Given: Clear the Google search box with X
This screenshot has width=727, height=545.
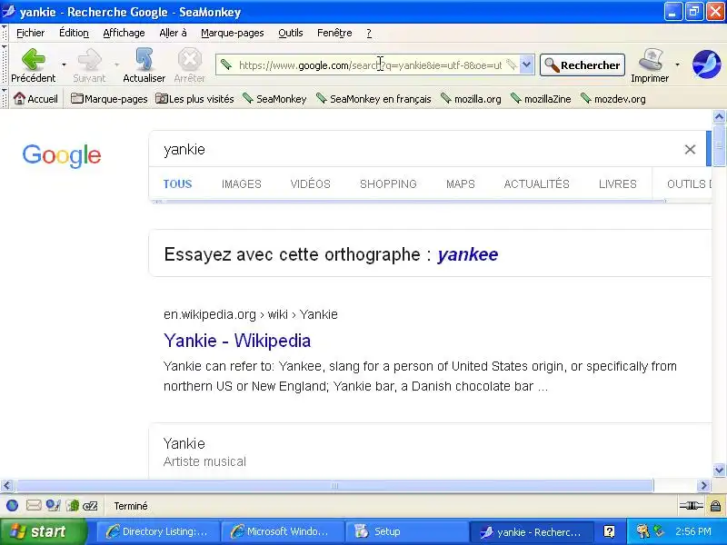Looking at the screenshot, I should point(690,149).
